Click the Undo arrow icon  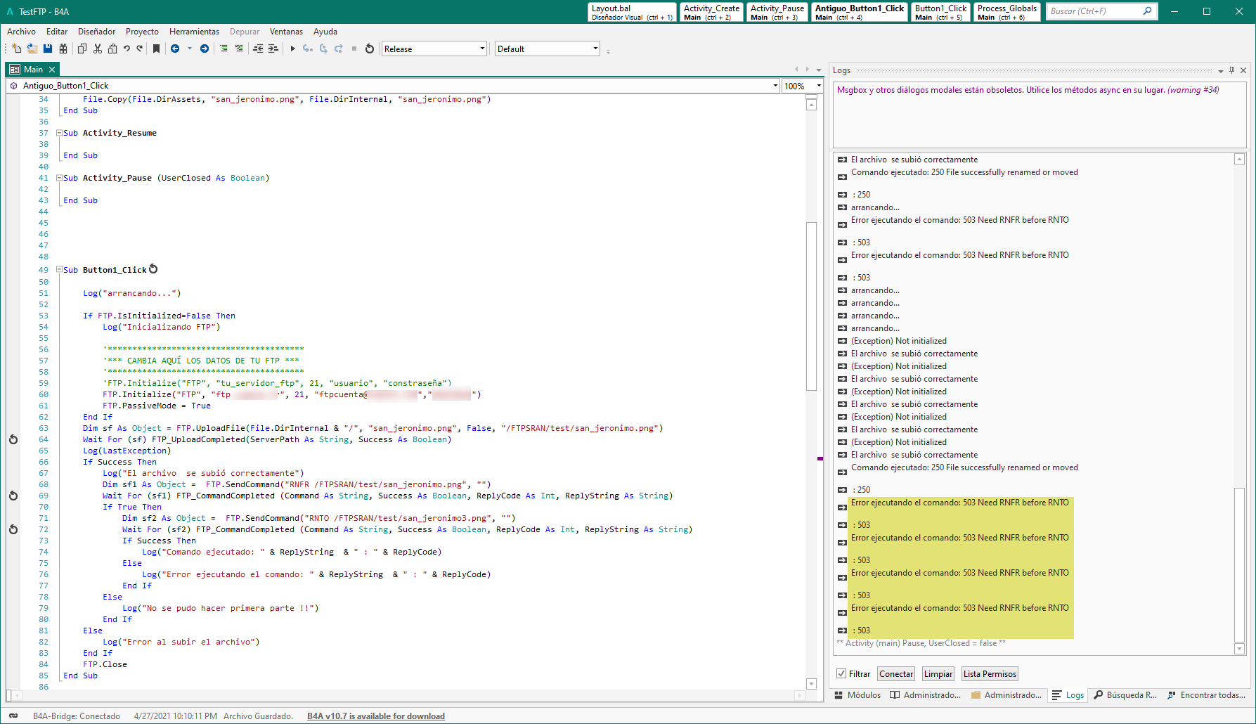click(127, 49)
